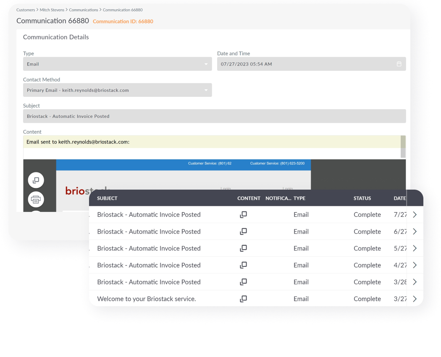Click Complete status in the Welcome row
The height and width of the screenshot is (357, 441).
pyautogui.click(x=367, y=299)
